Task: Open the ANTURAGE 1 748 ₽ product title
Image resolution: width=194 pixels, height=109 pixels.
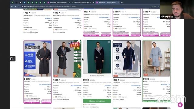Action: [x=125, y=83]
